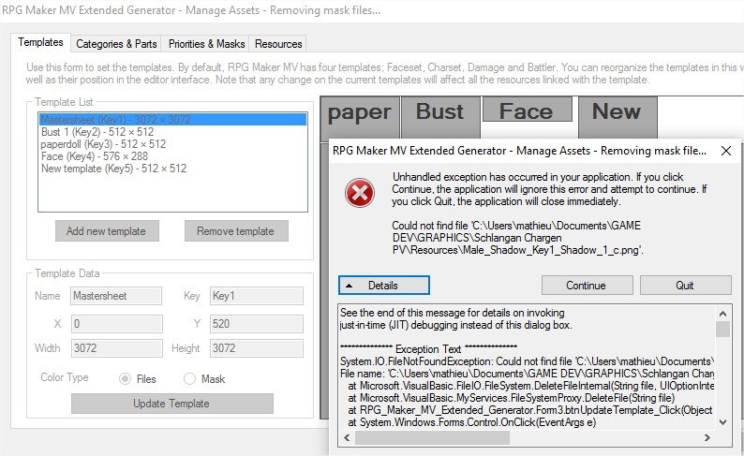Select Face (Key4) template row
Image resolution: width=744 pixels, height=456 pixels.
[x=172, y=156]
